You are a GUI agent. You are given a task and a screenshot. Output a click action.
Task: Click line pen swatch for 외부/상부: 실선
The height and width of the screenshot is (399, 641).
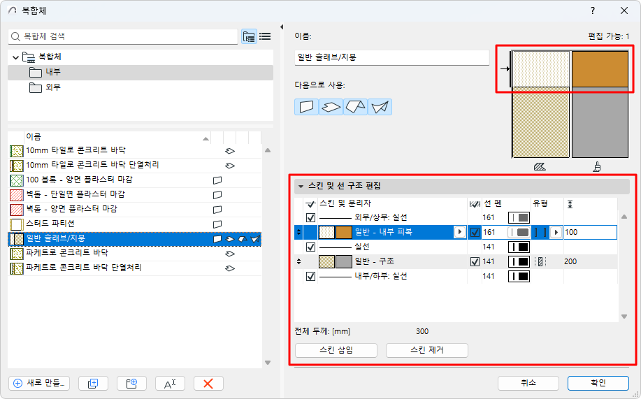click(x=519, y=217)
